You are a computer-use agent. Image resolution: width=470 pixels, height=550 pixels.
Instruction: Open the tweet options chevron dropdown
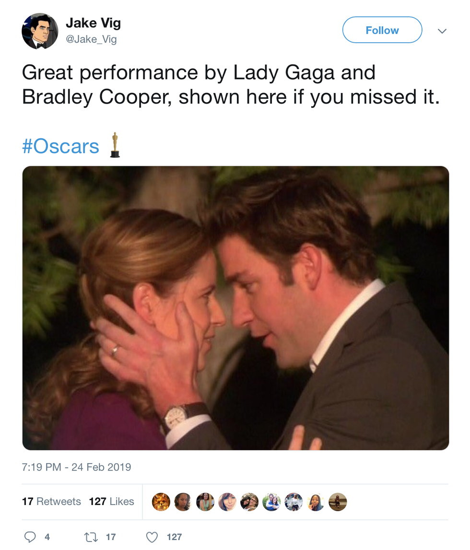tap(442, 31)
